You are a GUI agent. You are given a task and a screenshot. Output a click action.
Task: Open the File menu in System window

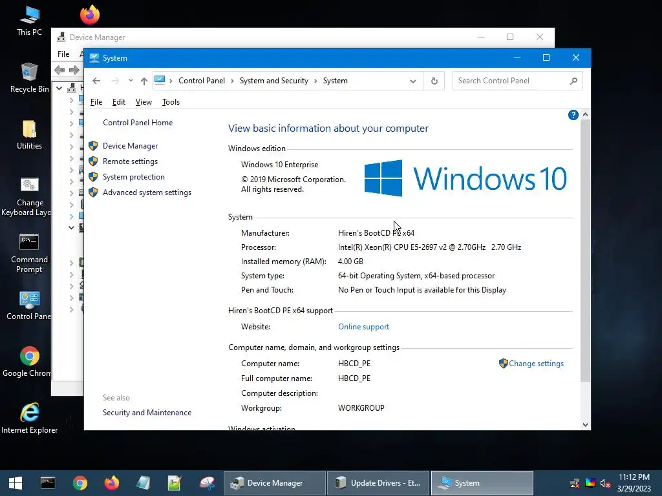[96, 102]
